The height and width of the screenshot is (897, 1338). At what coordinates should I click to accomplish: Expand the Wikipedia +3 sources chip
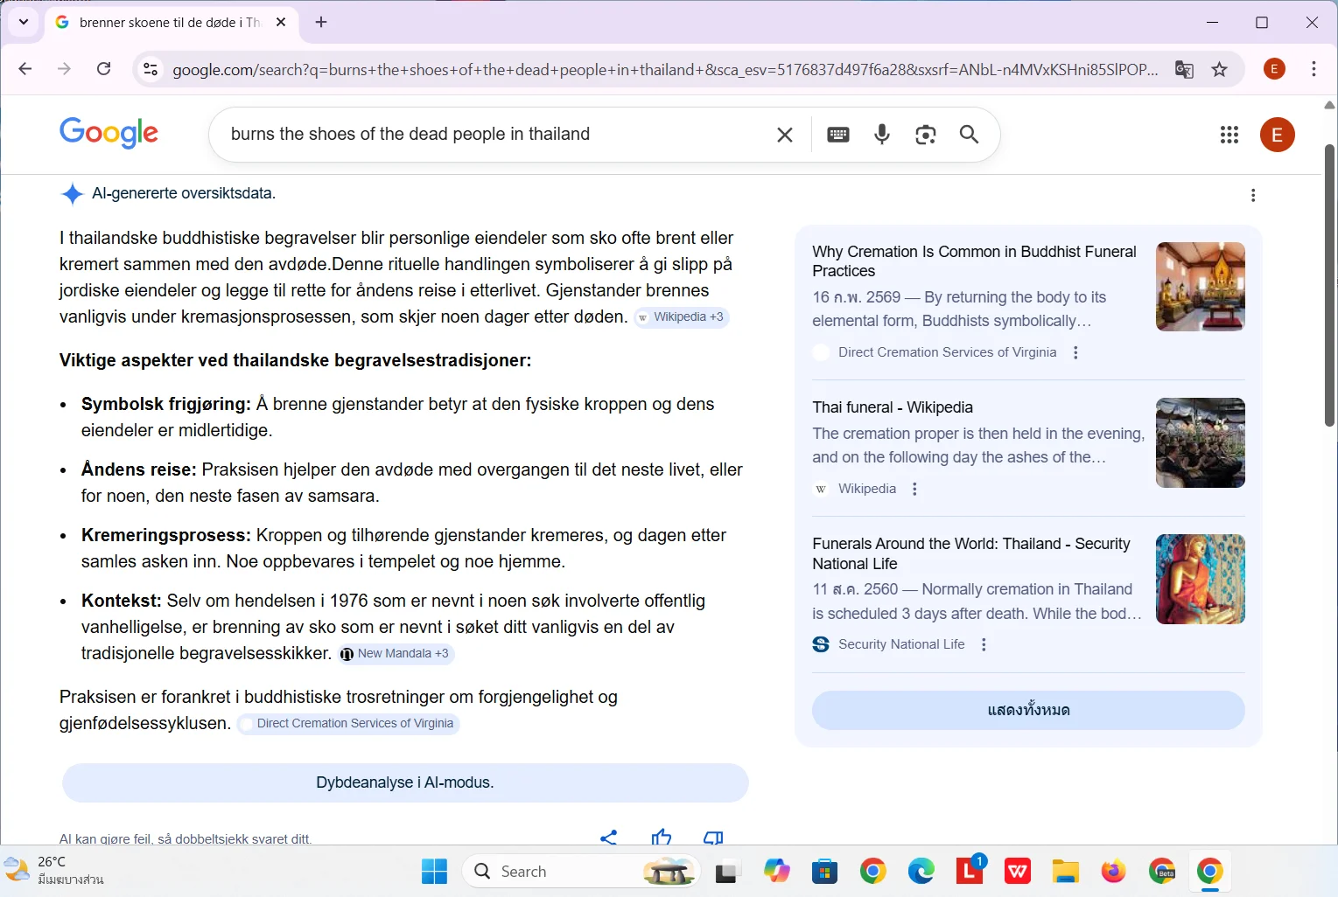click(x=681, y=316)
